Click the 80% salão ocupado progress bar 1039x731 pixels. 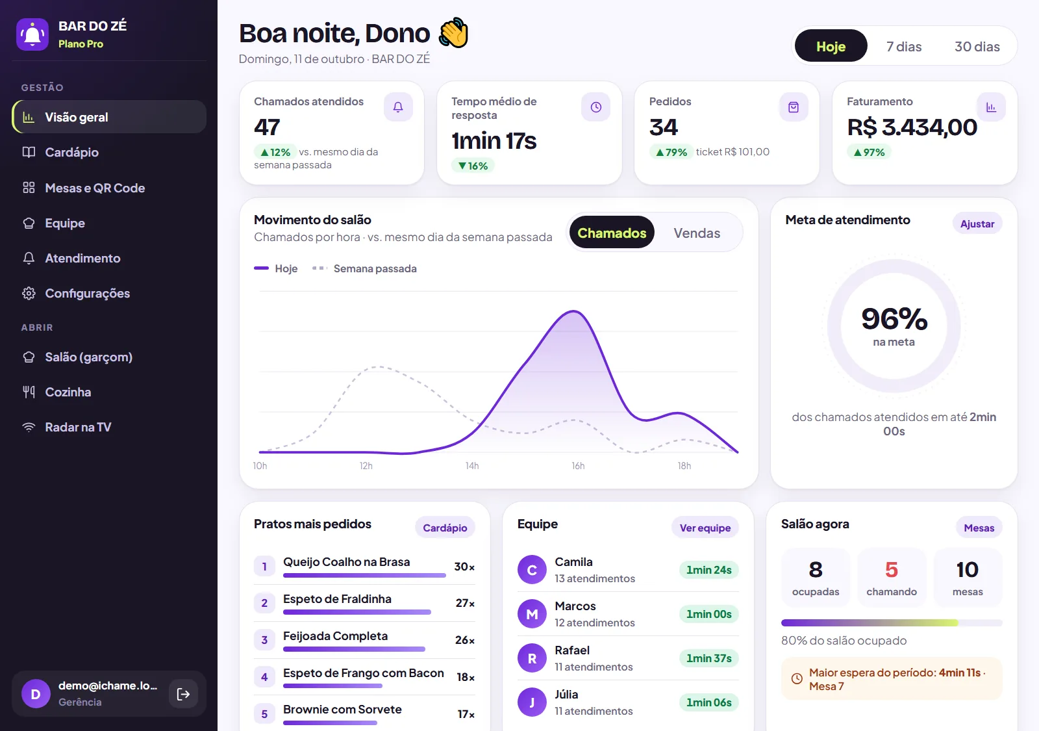[892, 622]
